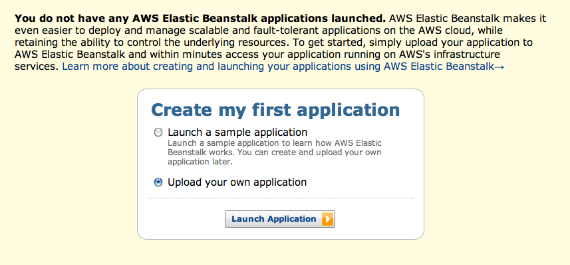Select the Upload your own application radio button
Screen dimensions: 570x265
point(158,182)
